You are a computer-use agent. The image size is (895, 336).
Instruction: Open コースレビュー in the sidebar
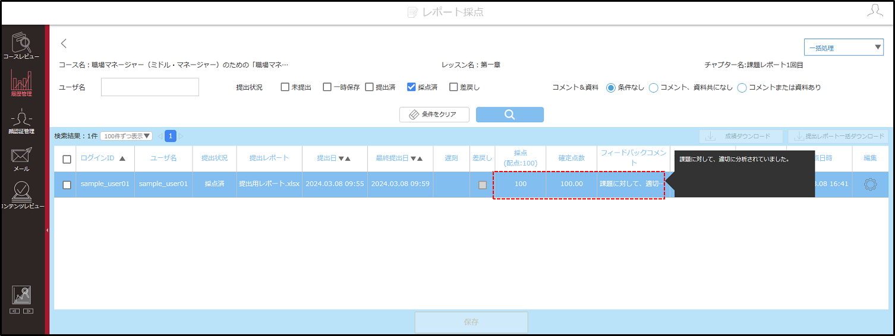point(22,45)
